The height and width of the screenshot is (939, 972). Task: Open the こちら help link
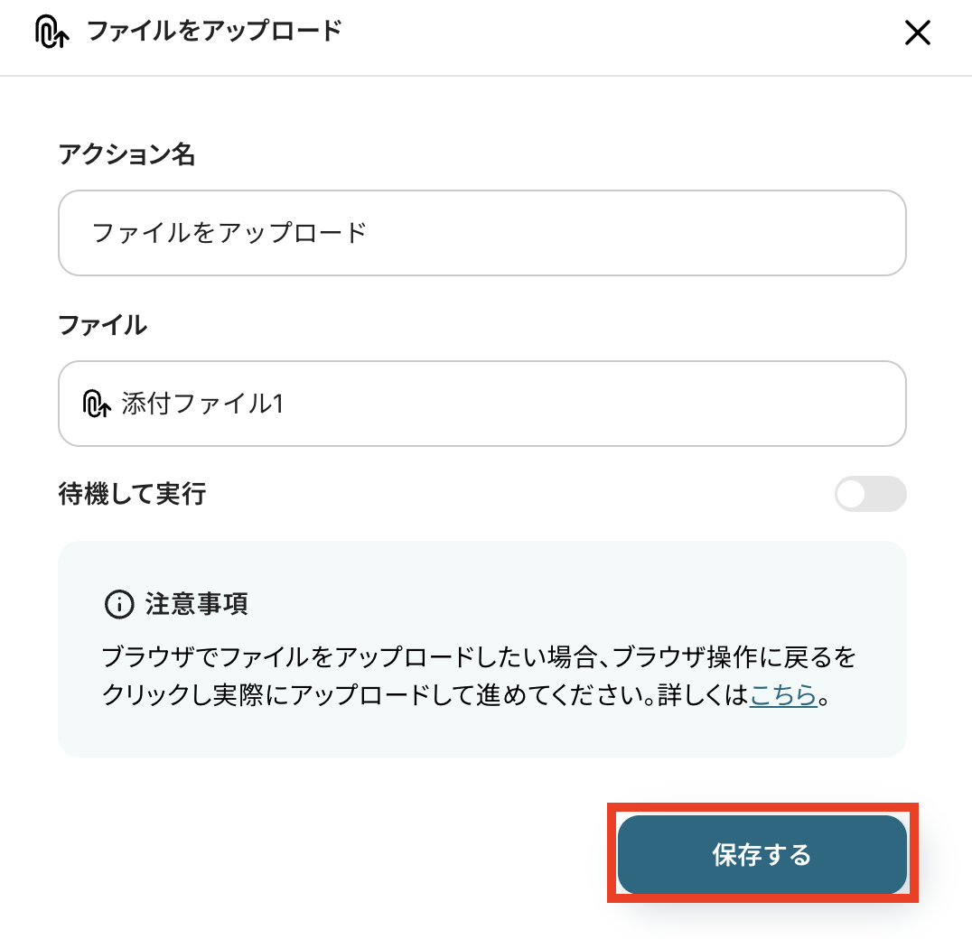coord(783,696)
